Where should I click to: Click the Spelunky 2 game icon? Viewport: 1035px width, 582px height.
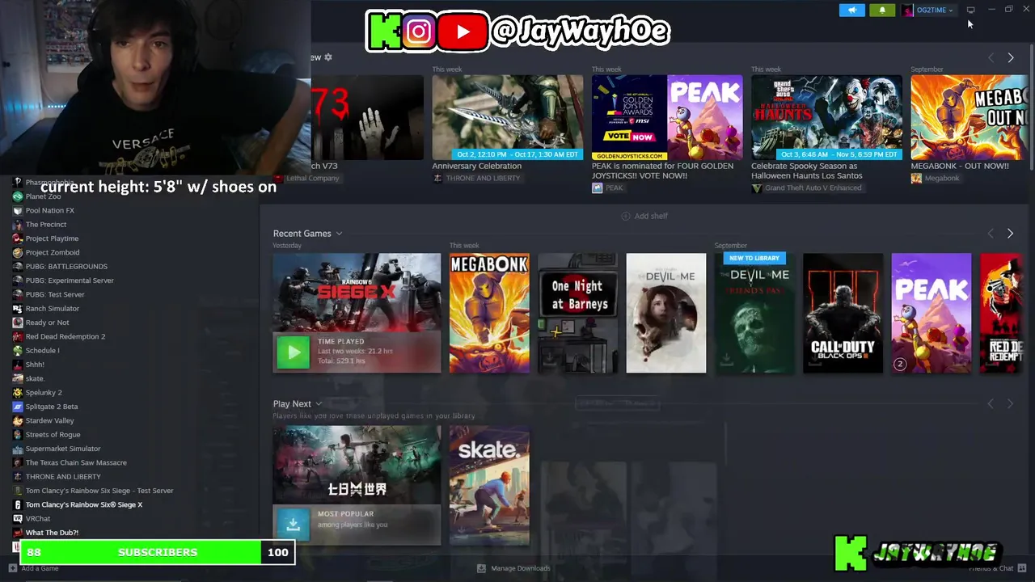18,392
